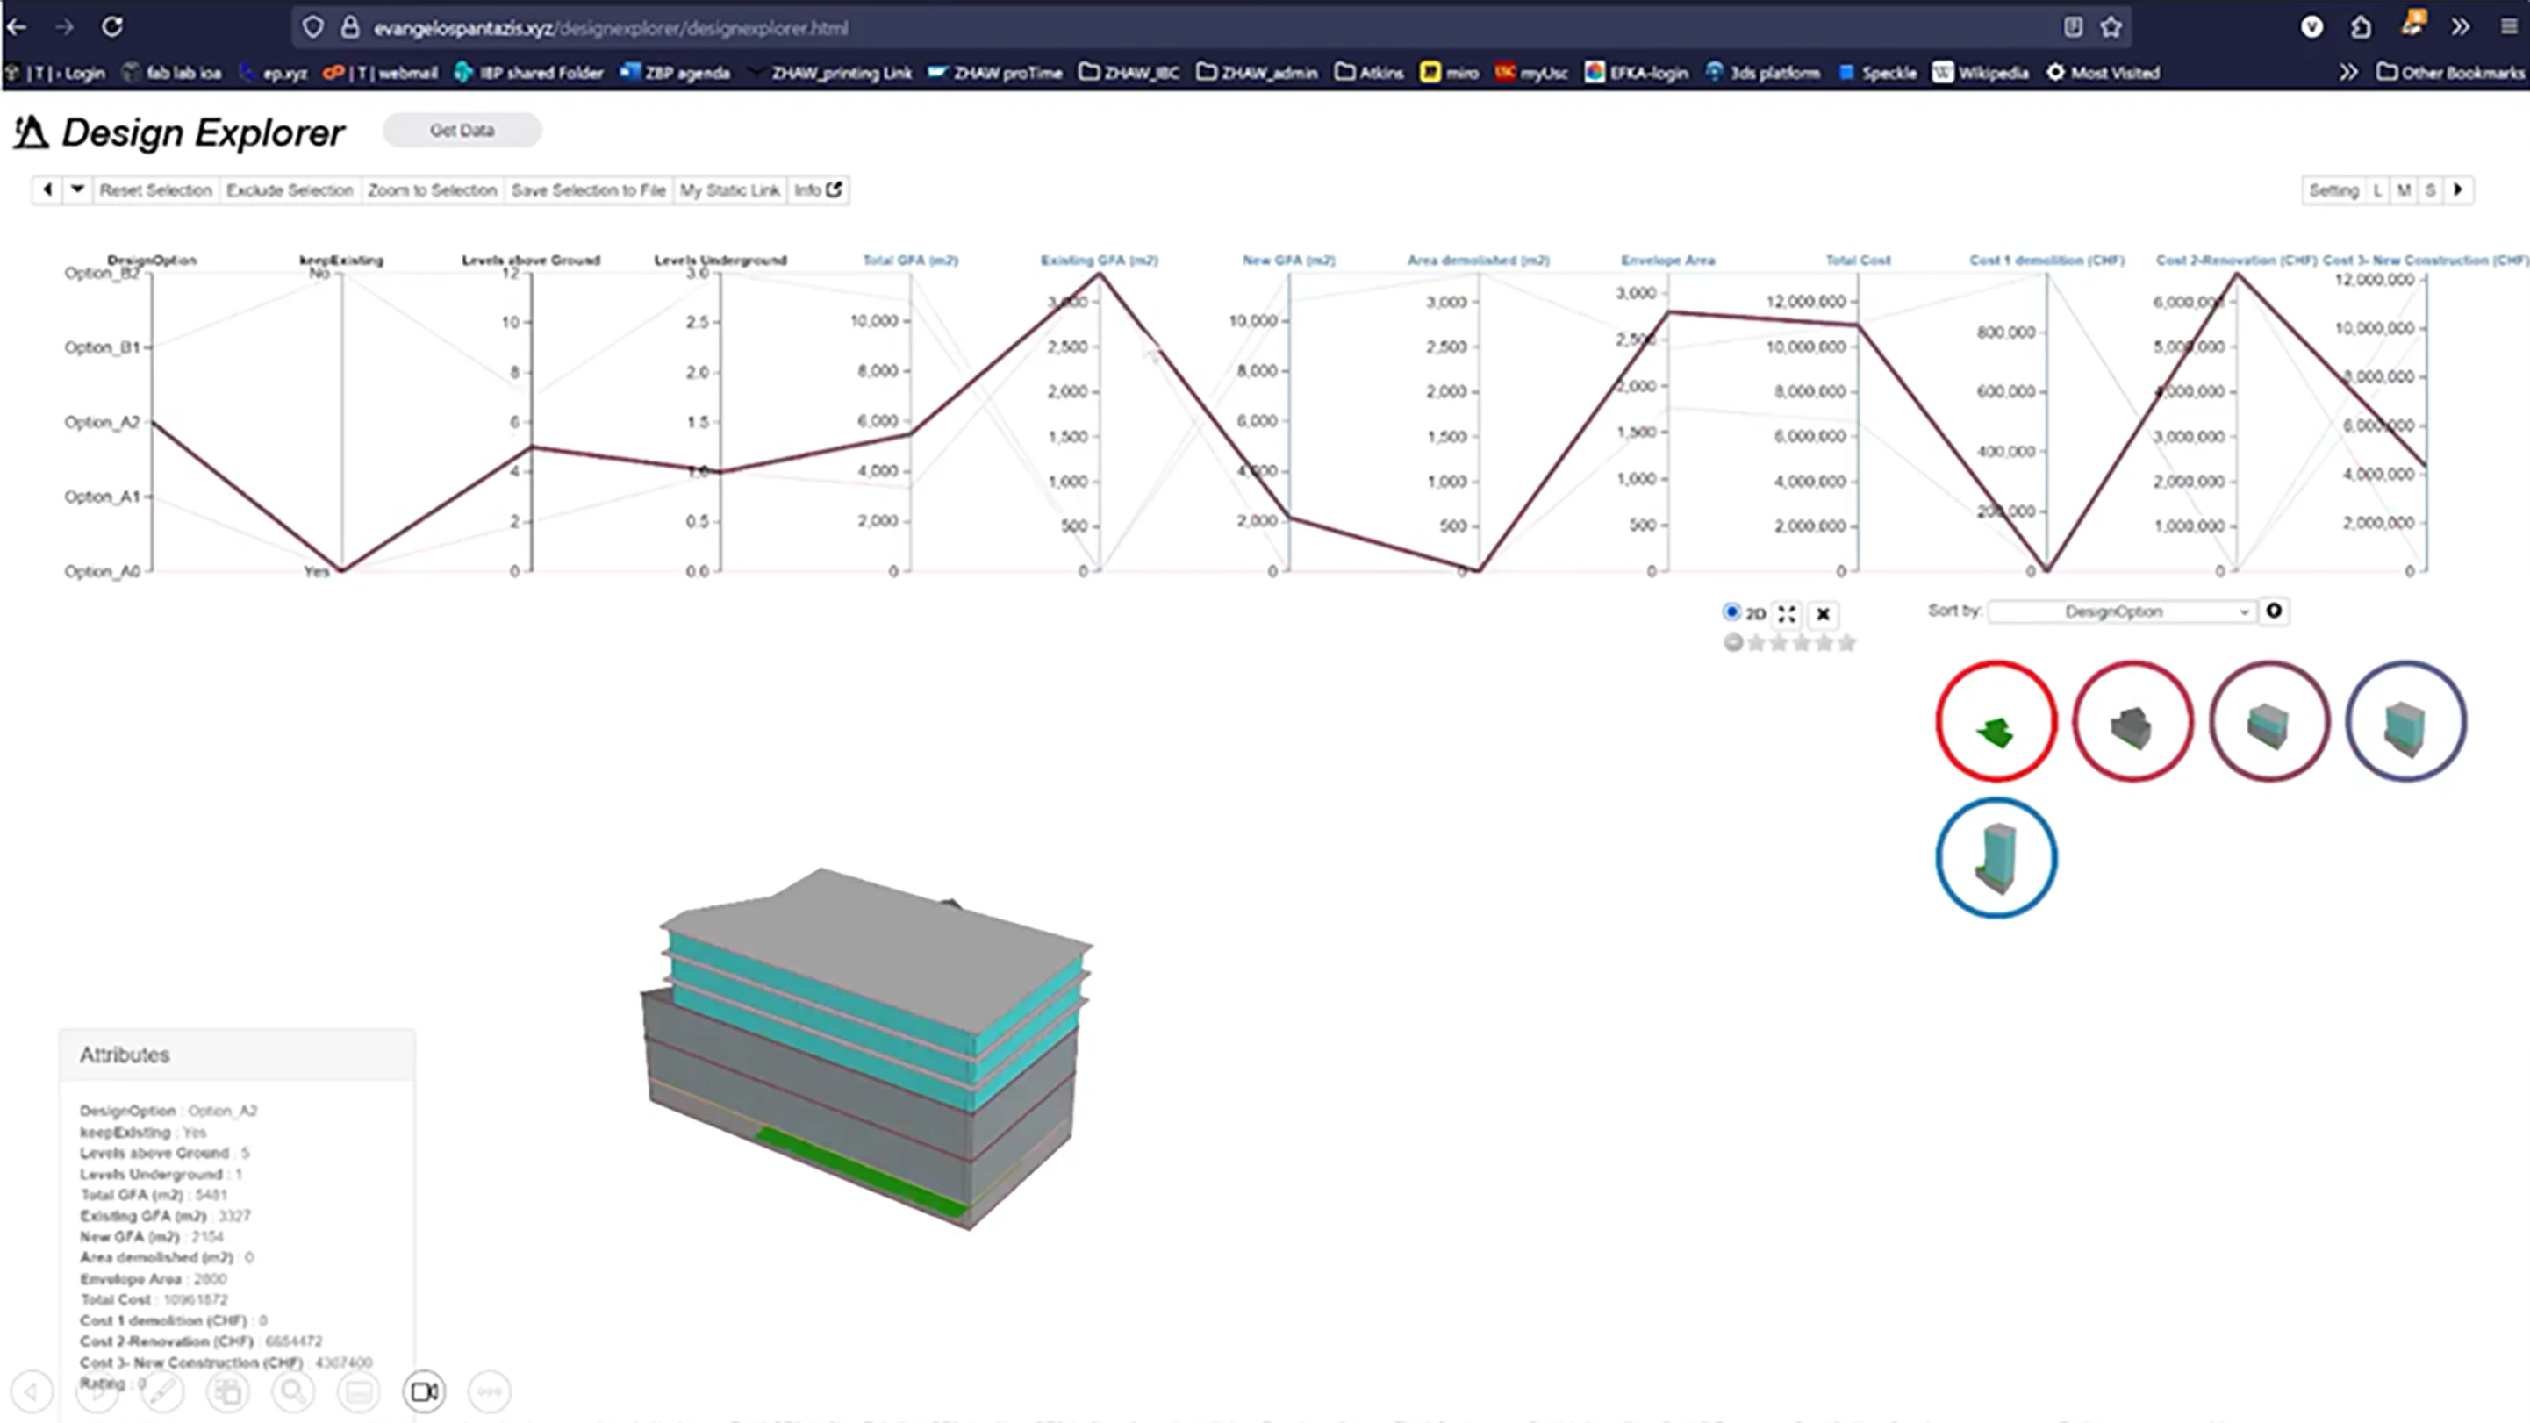The height and width of the screenshot is (1423, 2530).
Task: Click the Total GFA (m2) axis header
Action: pos(910,261)
